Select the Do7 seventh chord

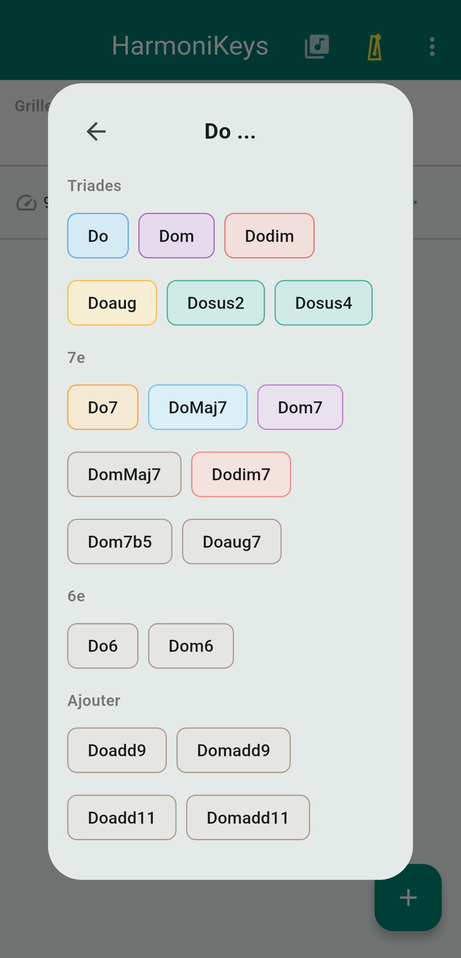click(x=102, y=407)
